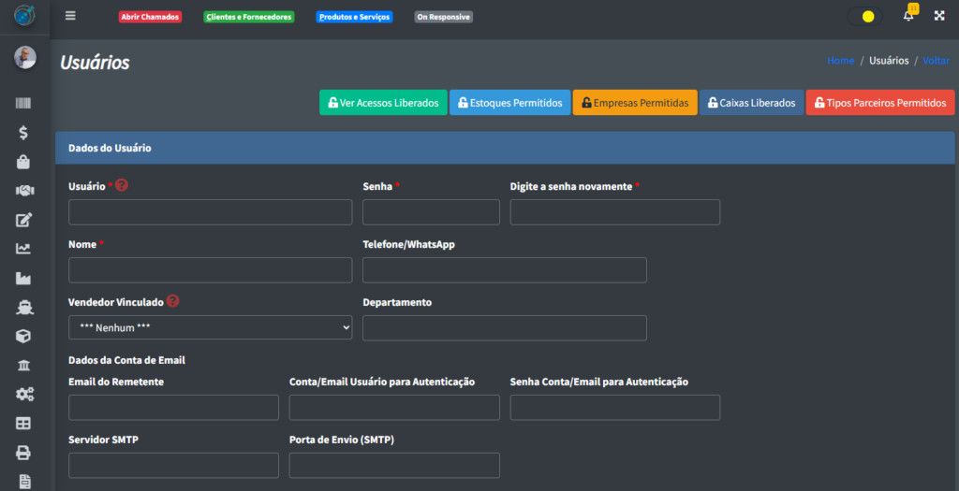Image resolution: width=959 pixels, height=491 pixels.
Task: Click the Ver Acessos Liberados button
Action: [382, 103]
